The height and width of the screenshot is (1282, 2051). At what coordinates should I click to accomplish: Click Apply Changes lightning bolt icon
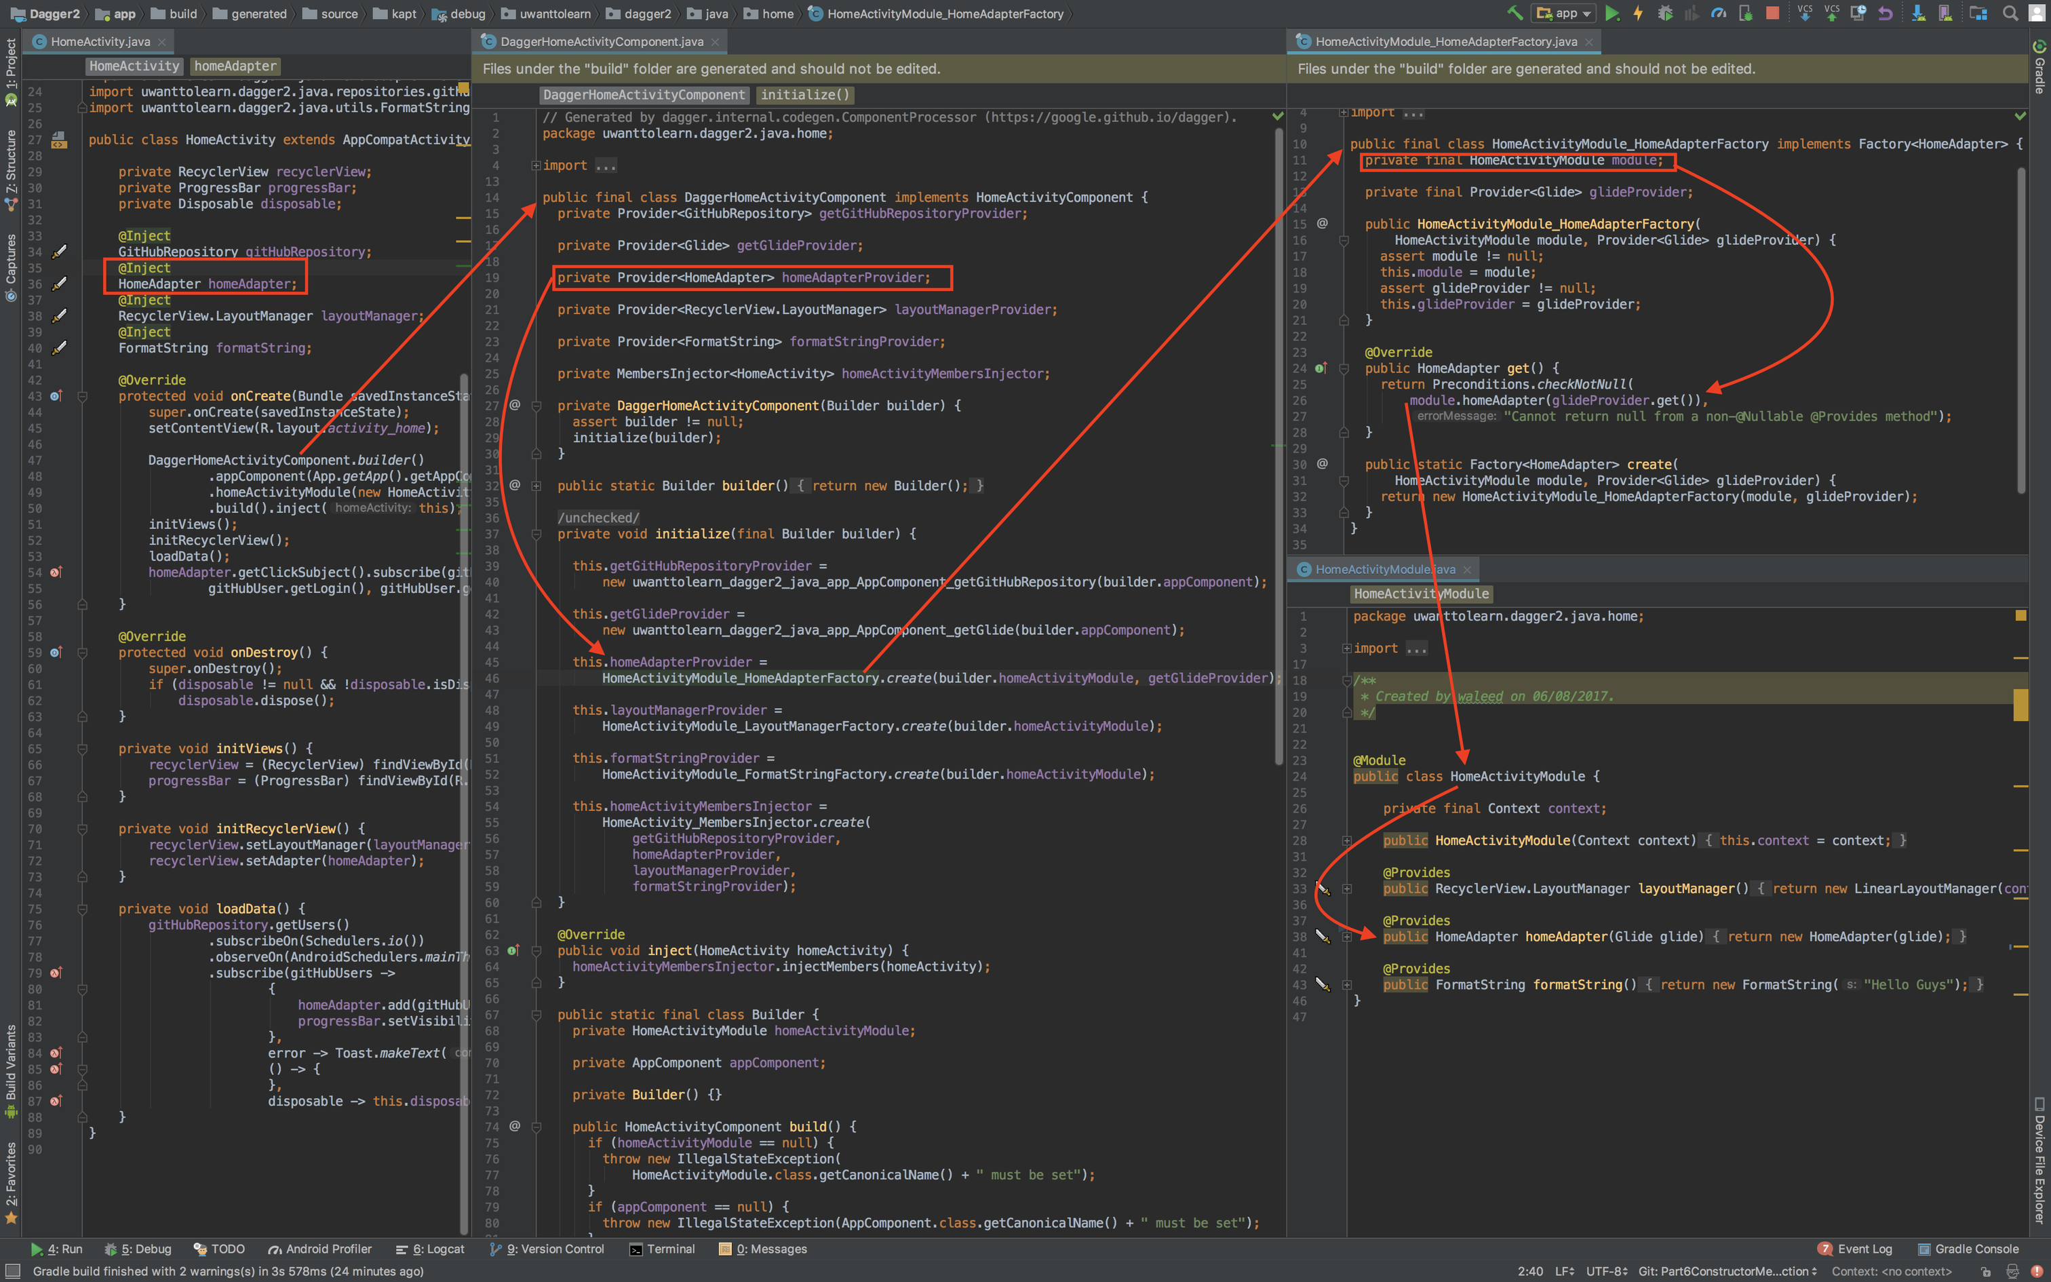tap(1638, 14)
